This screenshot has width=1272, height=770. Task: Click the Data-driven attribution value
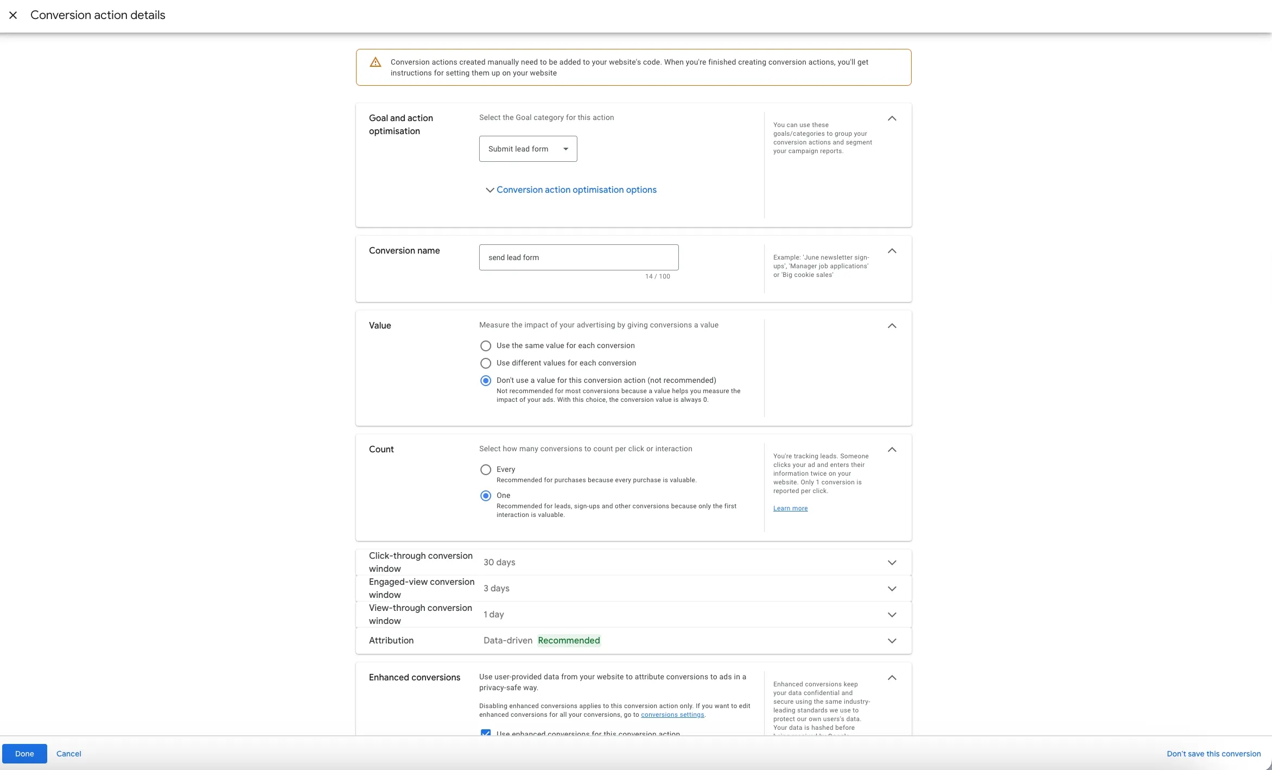508,641
